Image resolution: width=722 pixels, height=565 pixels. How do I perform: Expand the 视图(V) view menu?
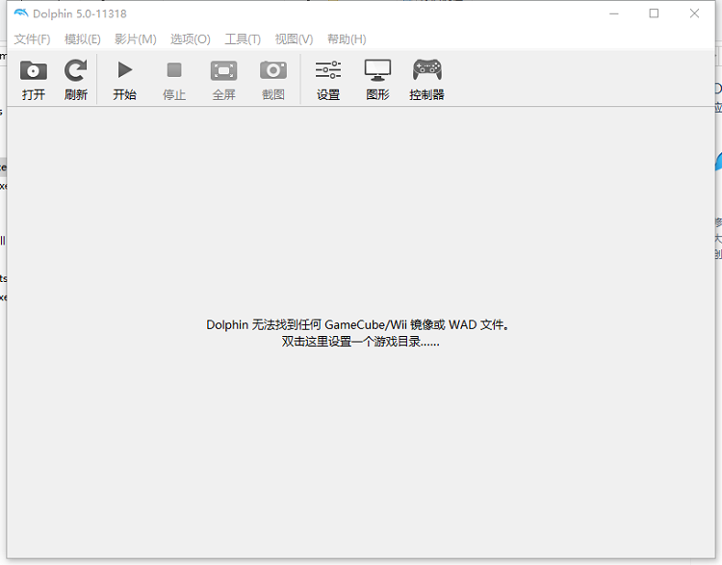[x=294, y=39]
